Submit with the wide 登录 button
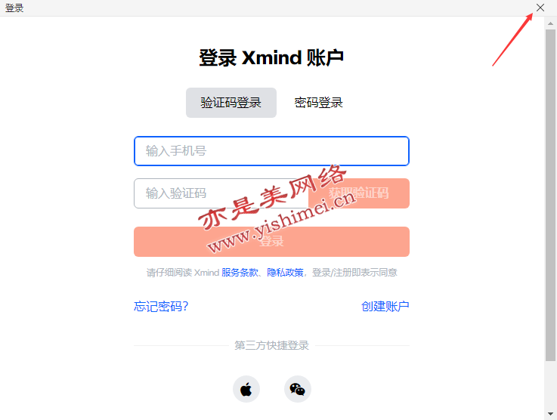Image resolution: width=557 pixels, height=420 pixels. [272, 242]
